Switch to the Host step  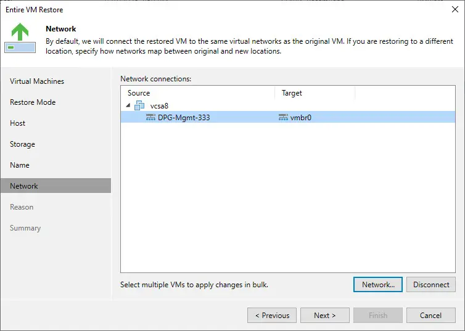18,123
